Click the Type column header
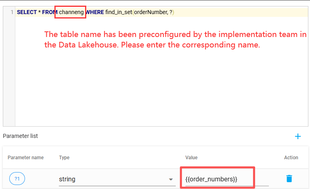The height and width of the screenshot is (189, 310). pyautogui.click(x=64, y=158)
